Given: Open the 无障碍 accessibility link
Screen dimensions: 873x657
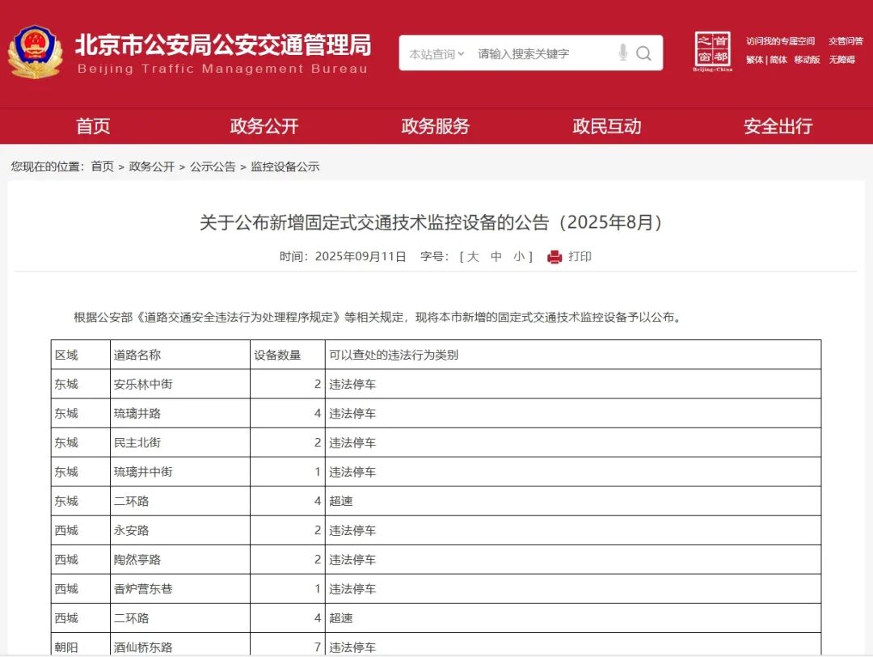Looking at the screenshot, I should [842, 60].
